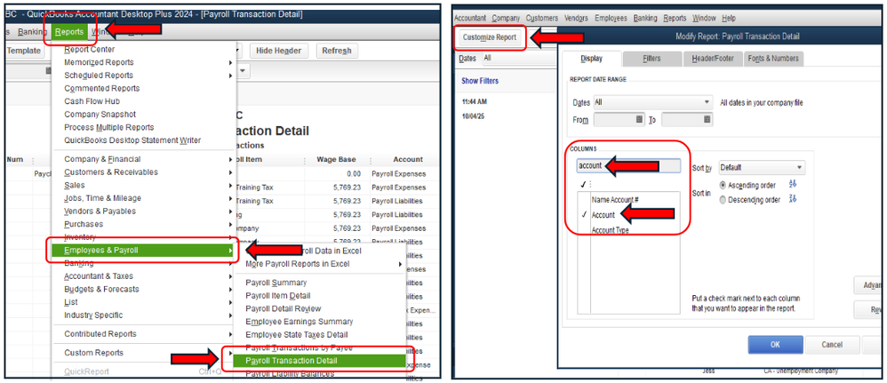Screen dimensions: 887x383
Task: Open the Report Center menu entry
Action: coord(90,49)
